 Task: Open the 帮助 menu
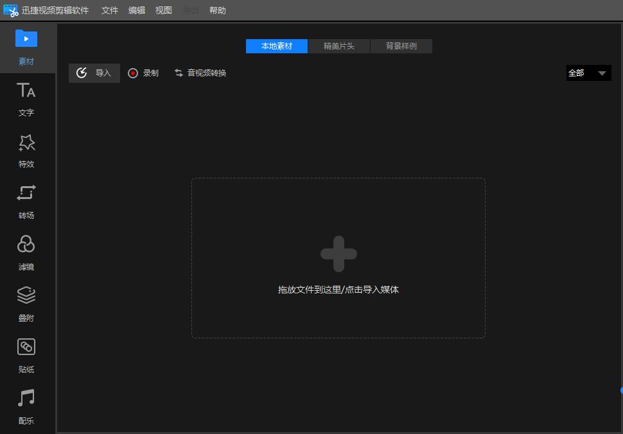pyautogui.click(x=218, y=10)
